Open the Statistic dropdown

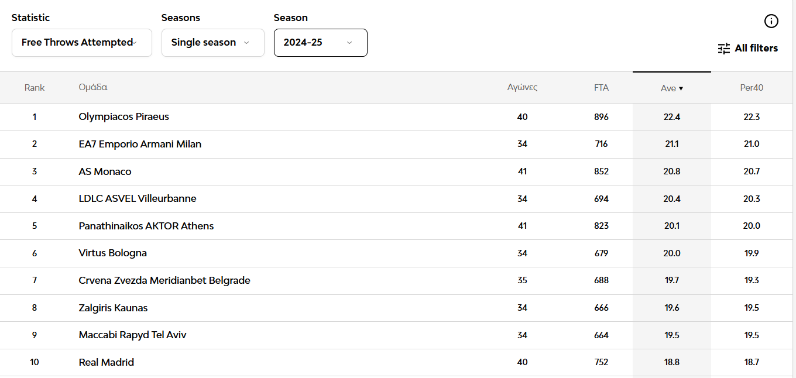(x=81, y=43)
